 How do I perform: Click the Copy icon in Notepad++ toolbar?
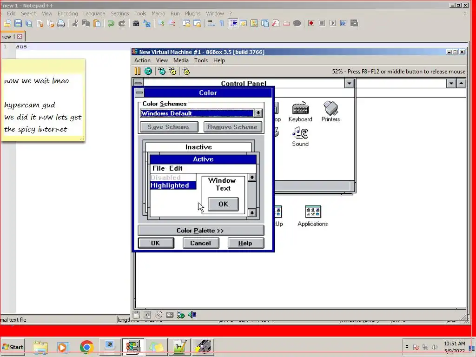(x=86, y=23)
